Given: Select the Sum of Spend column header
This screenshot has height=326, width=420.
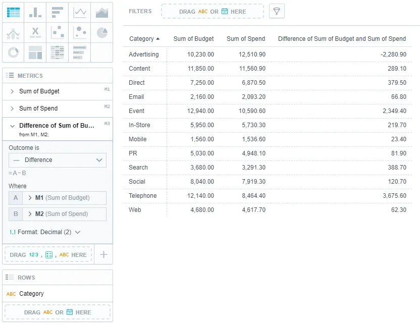Looking at the screenshot, I should pyautogui.click(x=246, y=38).
